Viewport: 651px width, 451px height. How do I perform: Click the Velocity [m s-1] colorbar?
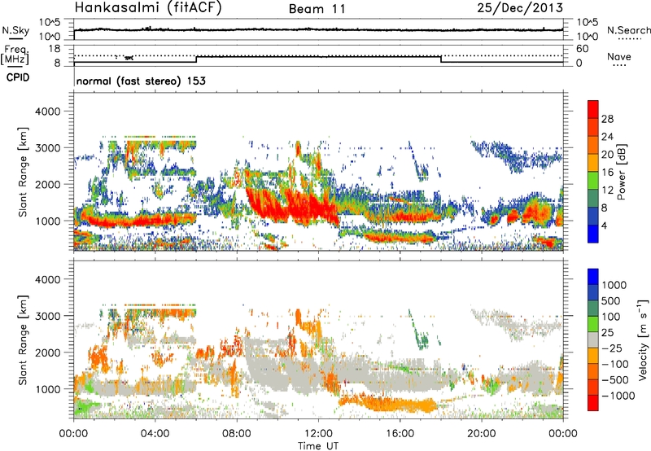click(593, 339)
